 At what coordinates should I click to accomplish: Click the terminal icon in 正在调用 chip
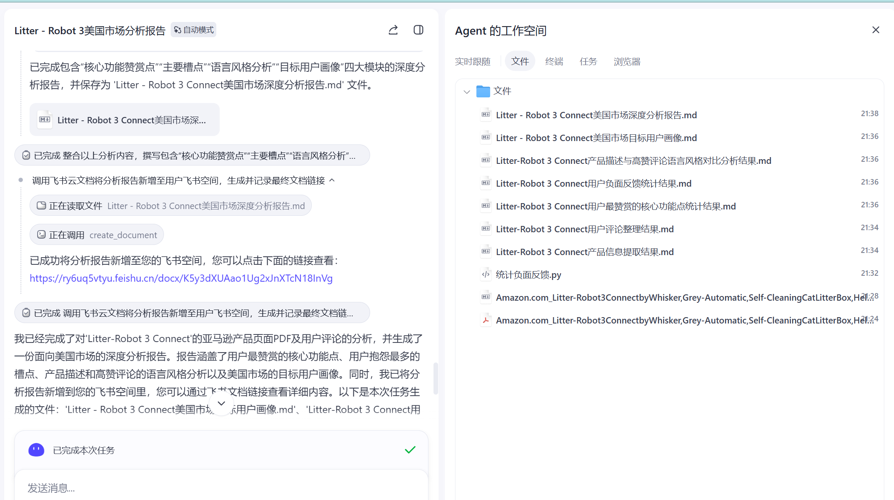pyautogui.click(x=41, y=234)
